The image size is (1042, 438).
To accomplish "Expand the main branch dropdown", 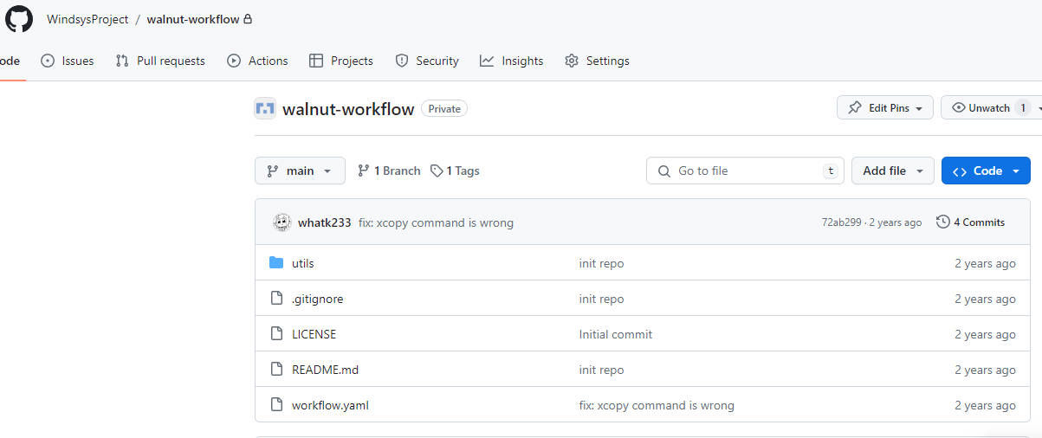I will pos(300,171).
